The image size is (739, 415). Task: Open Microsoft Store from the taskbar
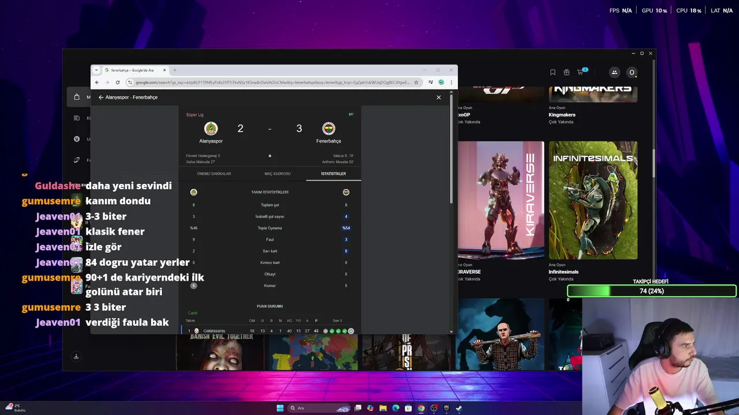pos(408,408)
